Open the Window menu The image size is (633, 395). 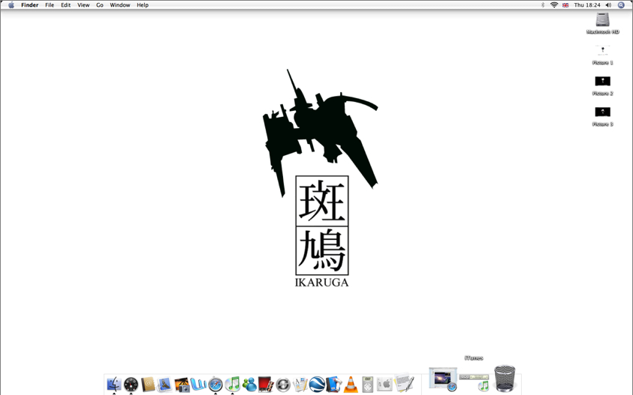point(120,4)
